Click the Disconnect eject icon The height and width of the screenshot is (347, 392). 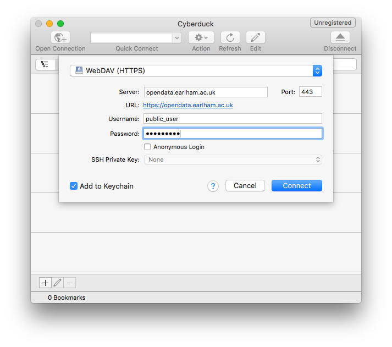(x=340, y=37)
